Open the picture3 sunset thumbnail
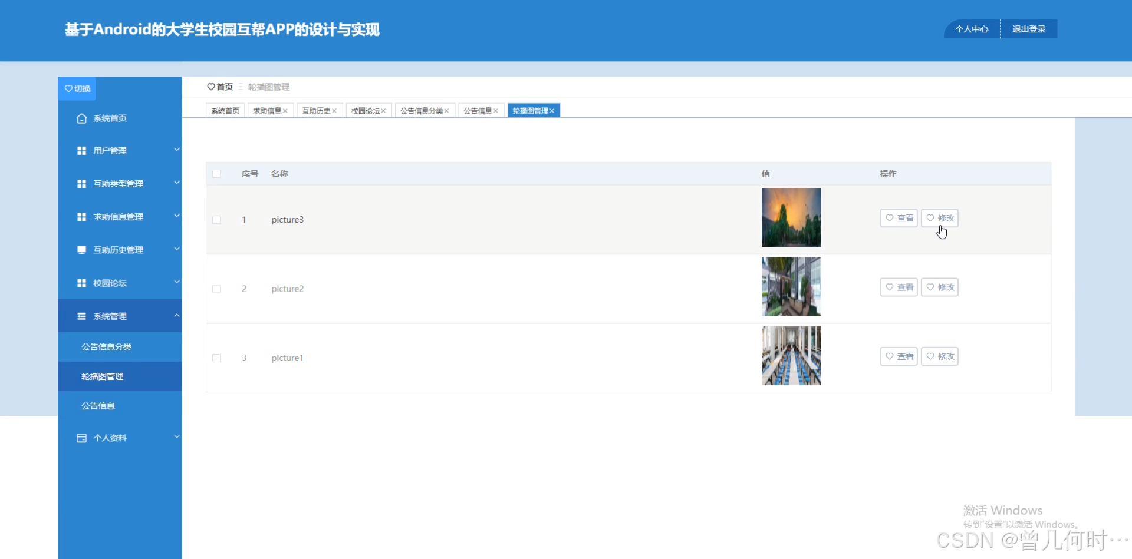 791,217
